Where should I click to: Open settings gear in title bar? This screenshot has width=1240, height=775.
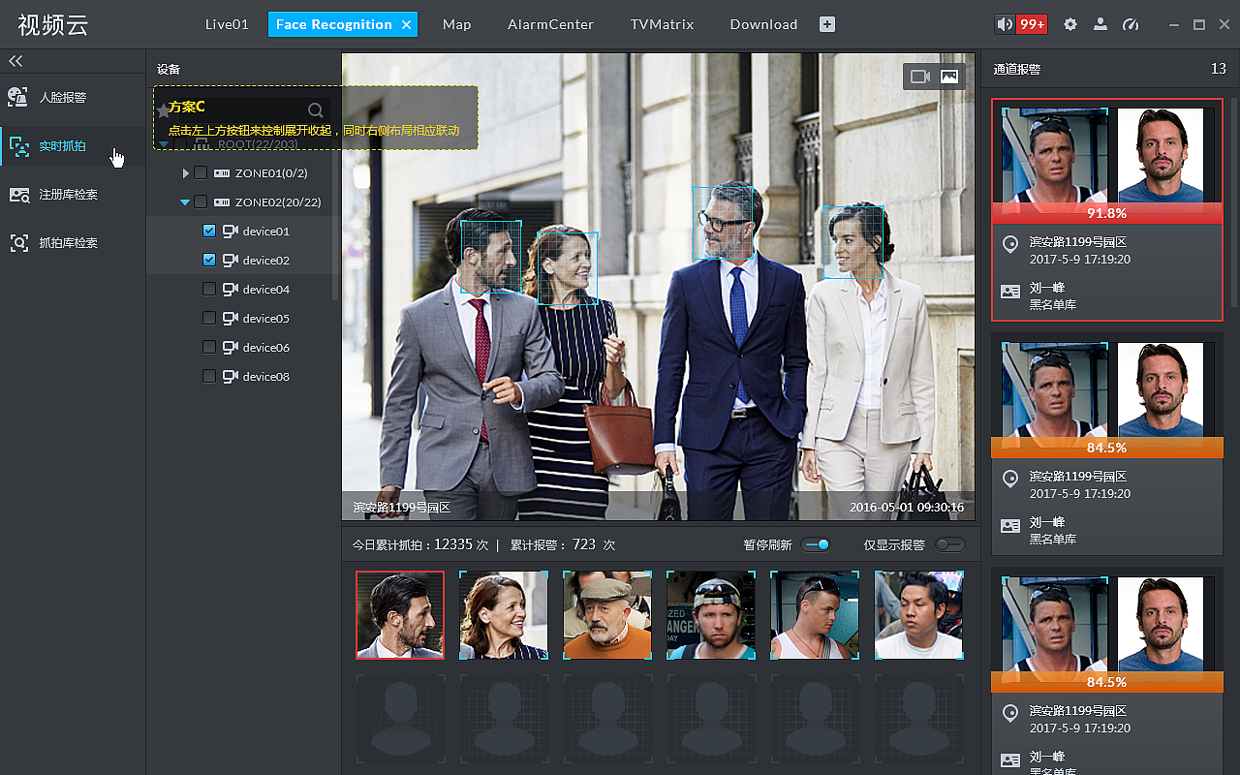1070,24
